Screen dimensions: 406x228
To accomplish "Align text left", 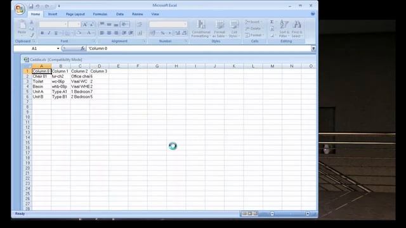I will coord(102,33).
